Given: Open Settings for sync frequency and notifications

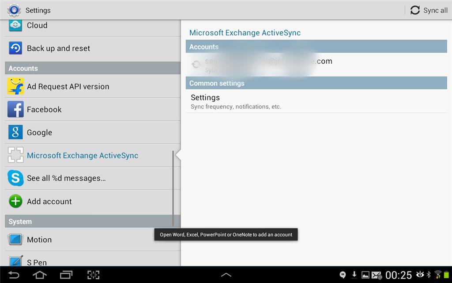Looking at the screenshot, I should tap(316, 101).
